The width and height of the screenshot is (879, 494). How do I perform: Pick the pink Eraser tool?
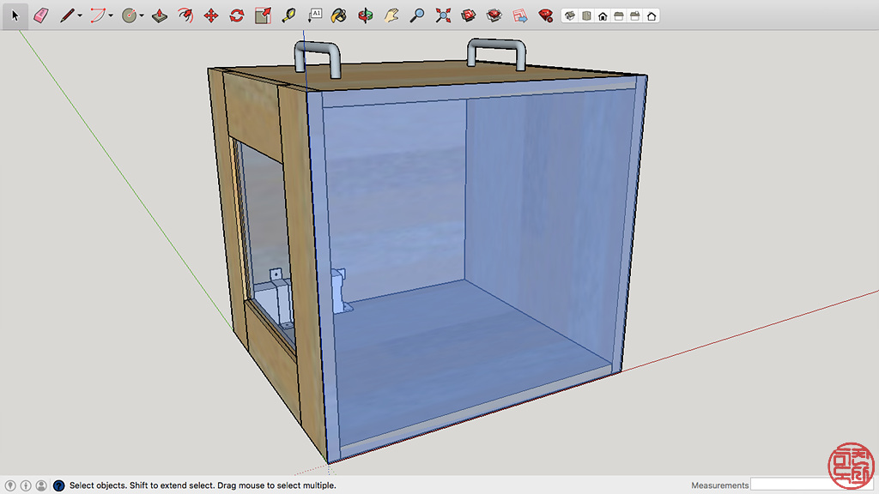(x=41, y=15)
